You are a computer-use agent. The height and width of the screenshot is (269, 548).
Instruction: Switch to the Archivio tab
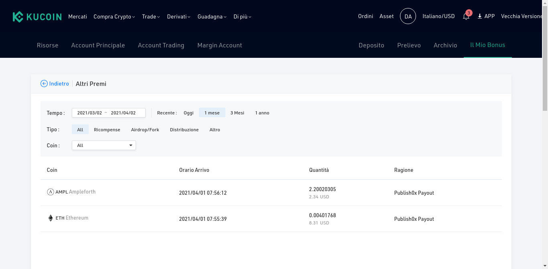[445, 45]
